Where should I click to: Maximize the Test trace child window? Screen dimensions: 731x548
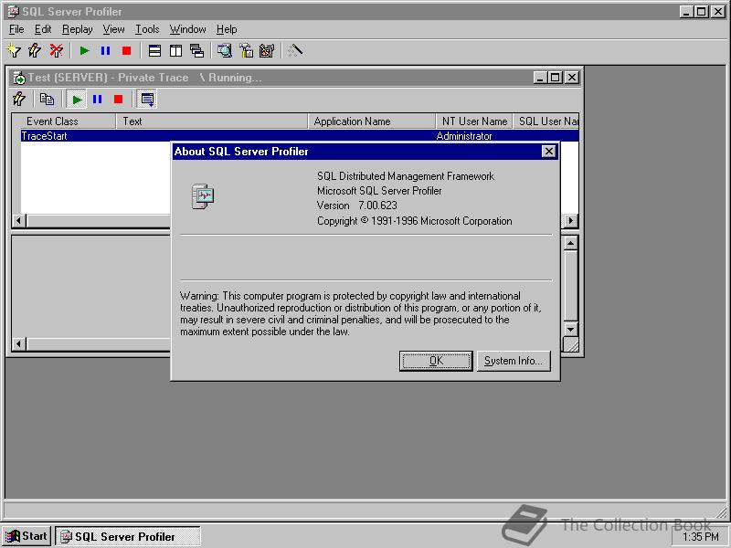coord(555,78)
